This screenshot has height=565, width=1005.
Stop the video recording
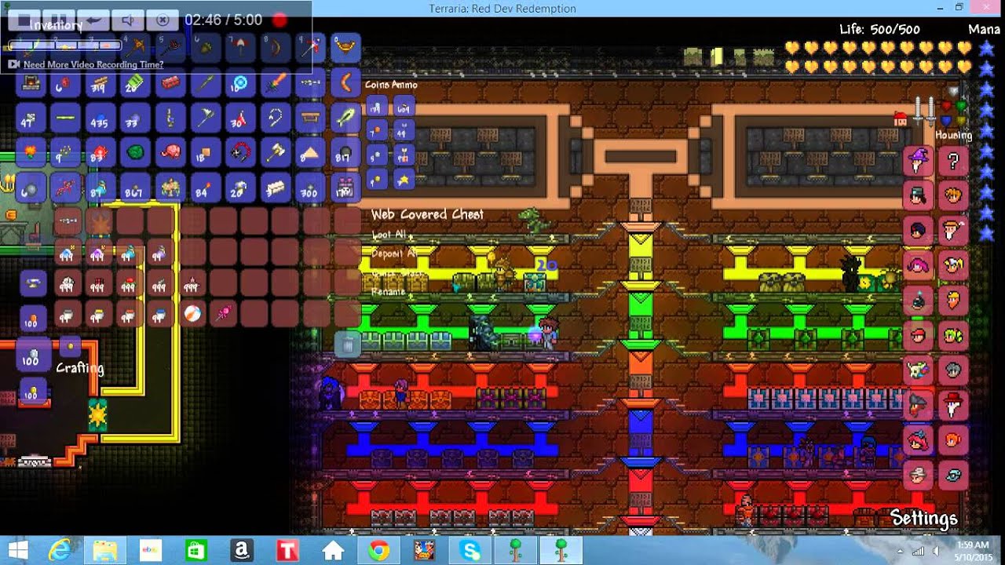24,20
